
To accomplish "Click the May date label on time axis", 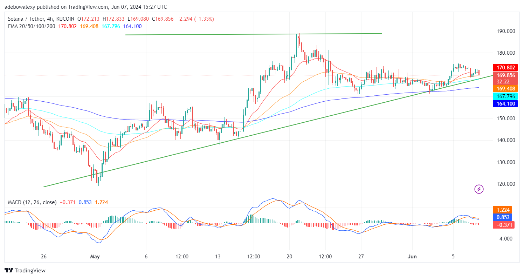I will (95, 257).
